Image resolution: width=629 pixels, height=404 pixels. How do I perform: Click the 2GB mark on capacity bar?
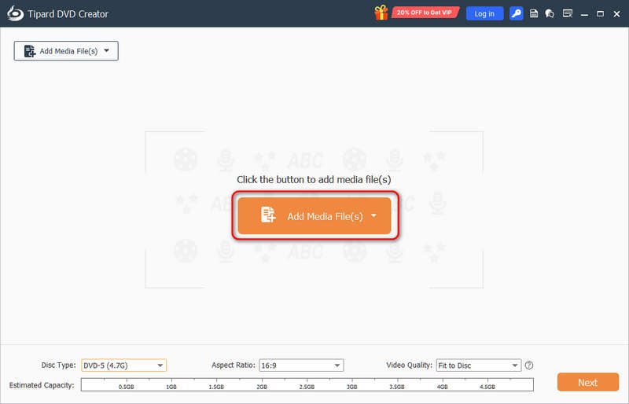(x=262, y=387)
